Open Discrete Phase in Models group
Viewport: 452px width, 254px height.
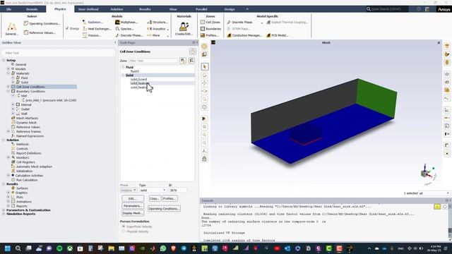coord(129,35)
